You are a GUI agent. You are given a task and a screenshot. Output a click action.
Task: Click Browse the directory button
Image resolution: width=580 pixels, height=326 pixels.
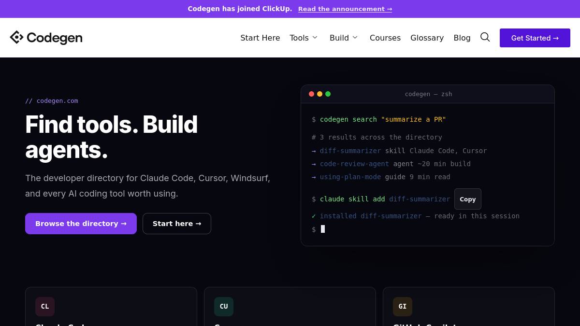pos(81,224)
